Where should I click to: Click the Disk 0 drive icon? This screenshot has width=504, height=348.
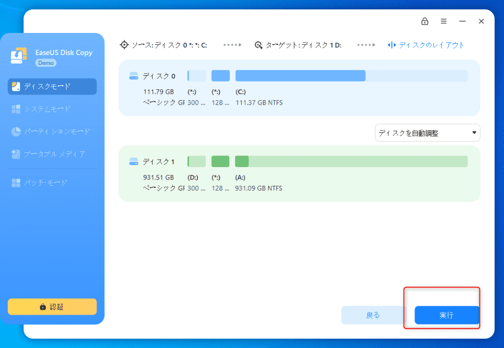pos(134,76)
